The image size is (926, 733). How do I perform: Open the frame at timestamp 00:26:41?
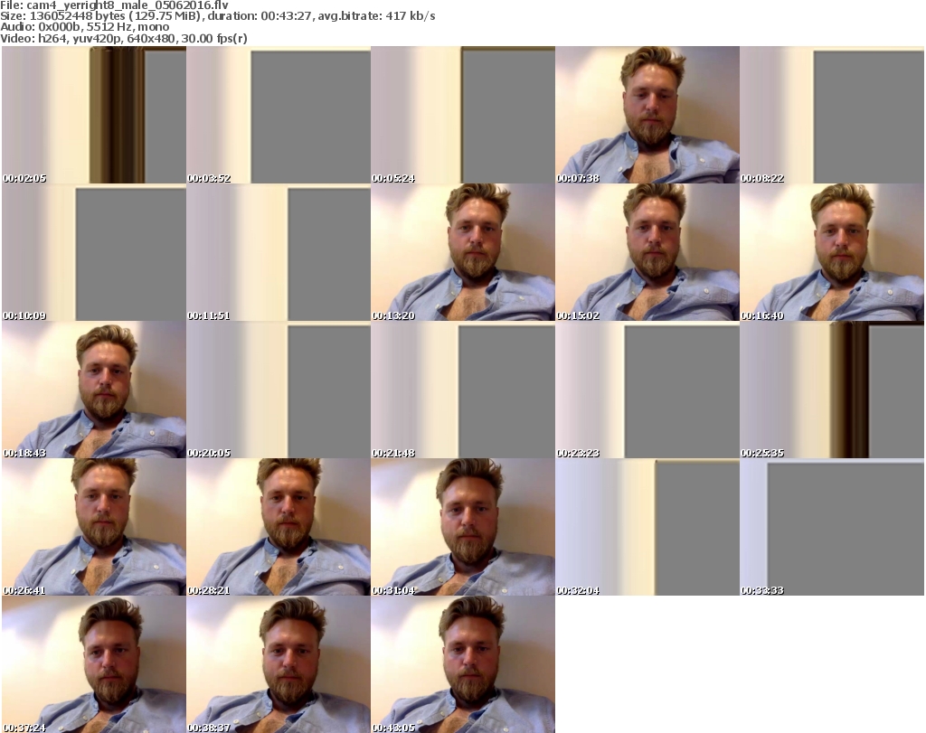click(x=94, y=527)
